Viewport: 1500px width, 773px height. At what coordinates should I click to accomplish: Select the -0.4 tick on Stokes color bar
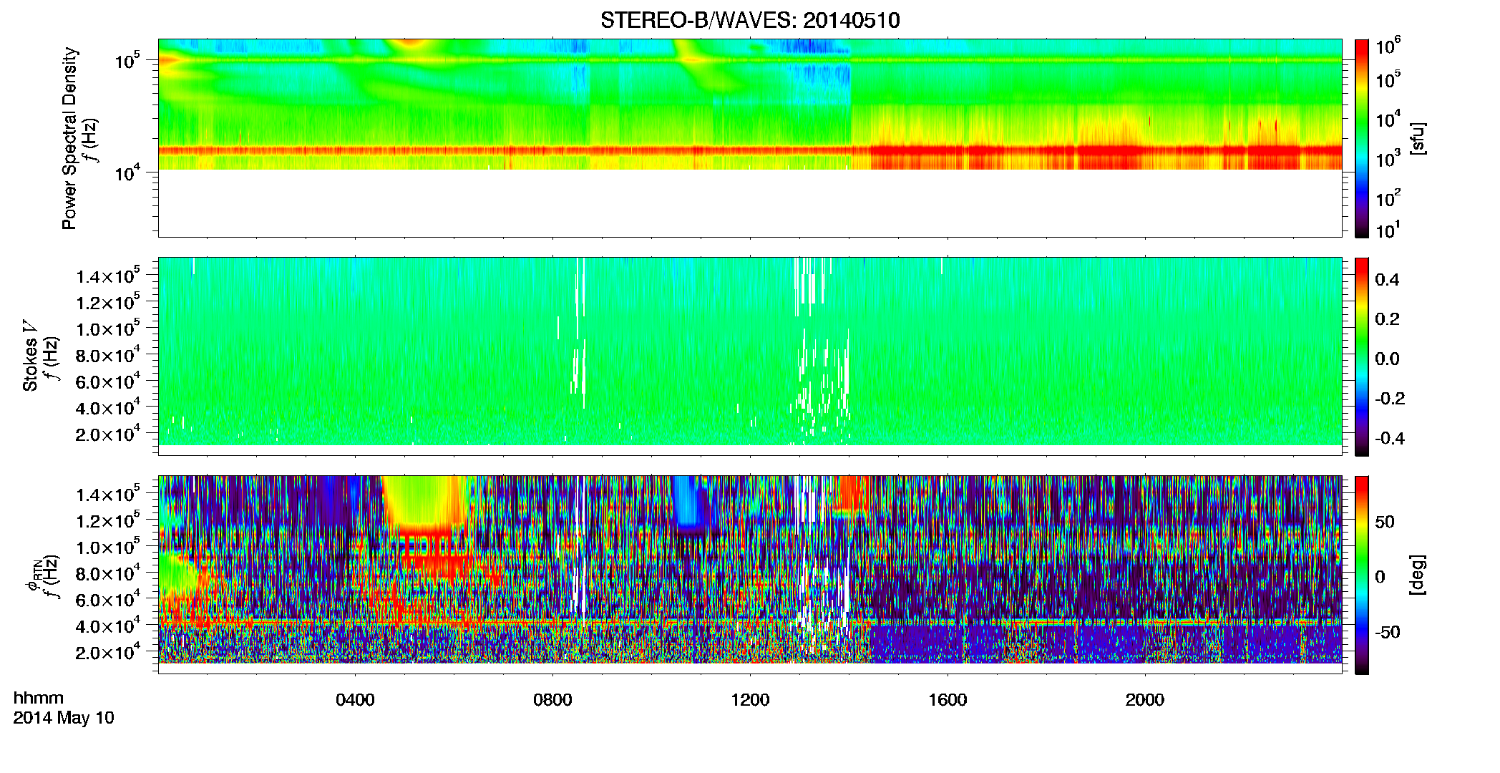(x=1390, y=438)
